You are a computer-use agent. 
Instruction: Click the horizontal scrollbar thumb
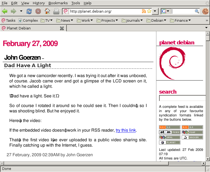tap(86, 163)
